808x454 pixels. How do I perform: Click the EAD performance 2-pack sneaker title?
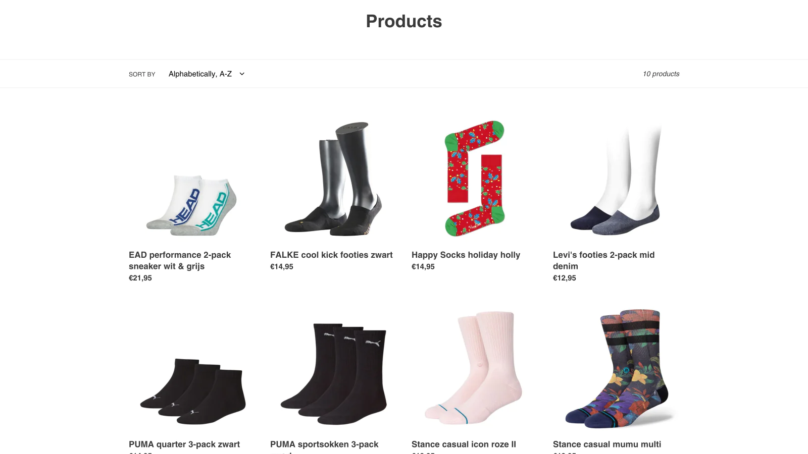point(180,260)
